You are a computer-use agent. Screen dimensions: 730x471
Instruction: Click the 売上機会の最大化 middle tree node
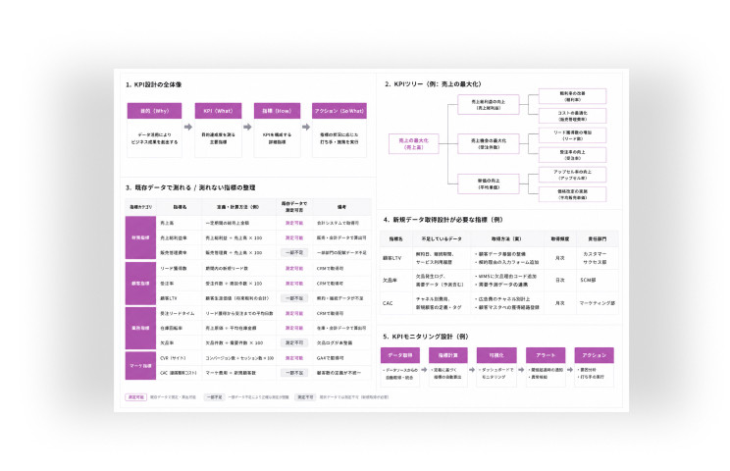[489, 143]
